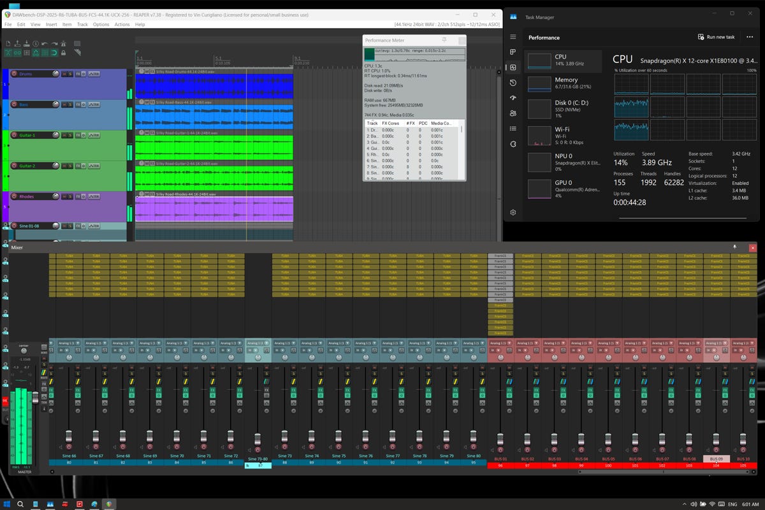Click the Windows taskbar search icon
The width and height of the screenshot is (765, 510).
[20, 504]
